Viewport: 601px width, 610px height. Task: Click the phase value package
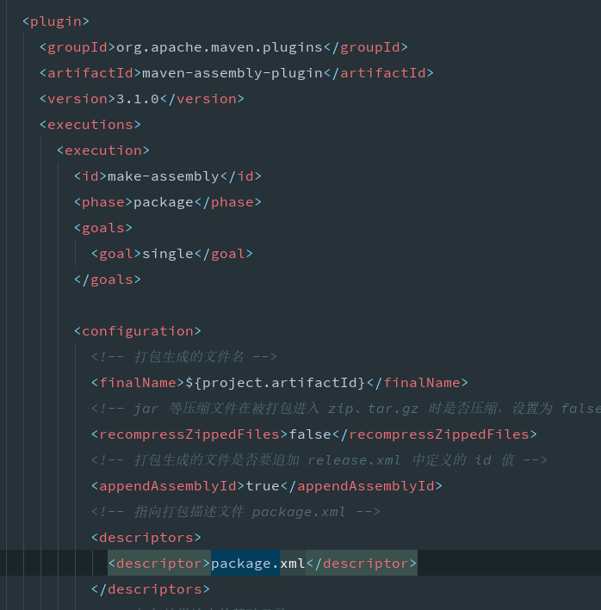(x=164, y=202)
